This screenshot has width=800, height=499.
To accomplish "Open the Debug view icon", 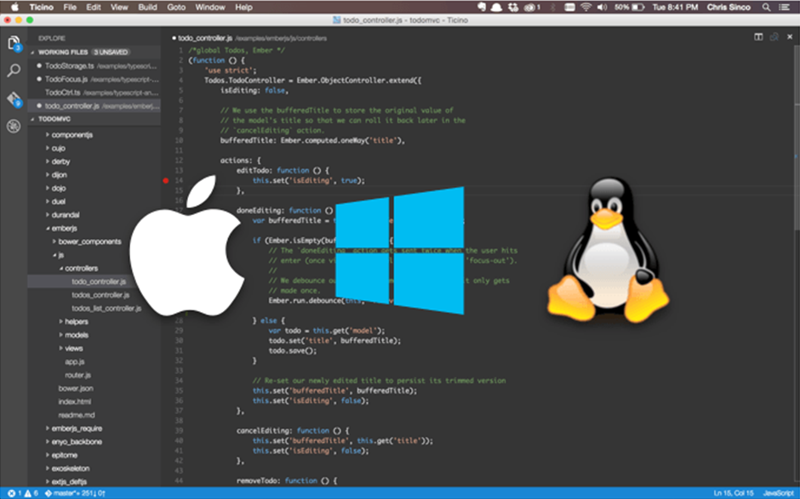I will [14, 126].
